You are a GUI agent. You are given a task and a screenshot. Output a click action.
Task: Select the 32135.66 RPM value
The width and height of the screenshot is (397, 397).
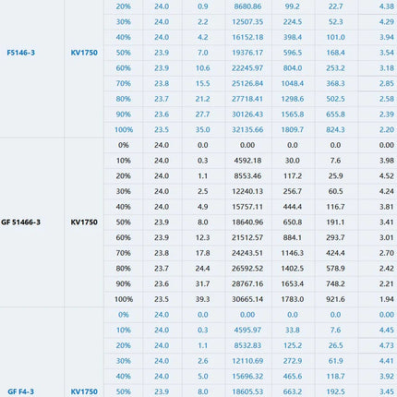point(247,129)
